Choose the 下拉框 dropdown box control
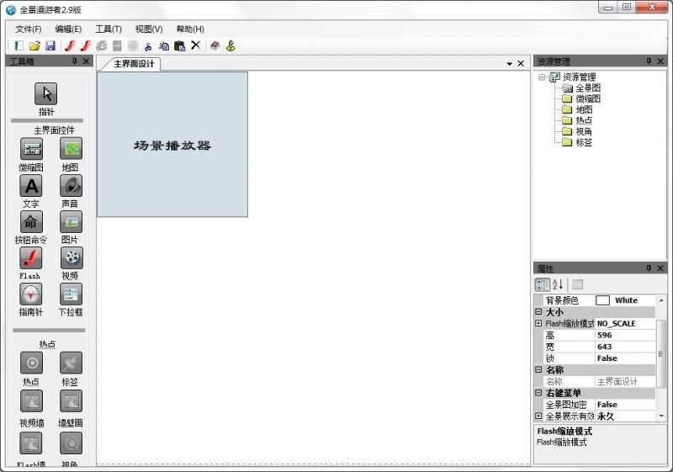This screenshot has height=472, width=673. 71,294
